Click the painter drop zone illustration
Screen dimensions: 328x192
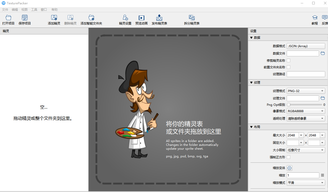[x=137, y=110]
